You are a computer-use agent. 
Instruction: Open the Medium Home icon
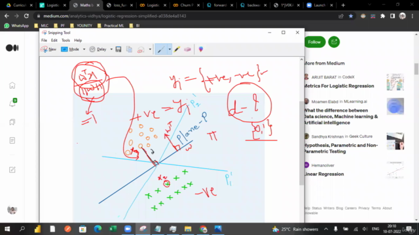pos(12,86)
